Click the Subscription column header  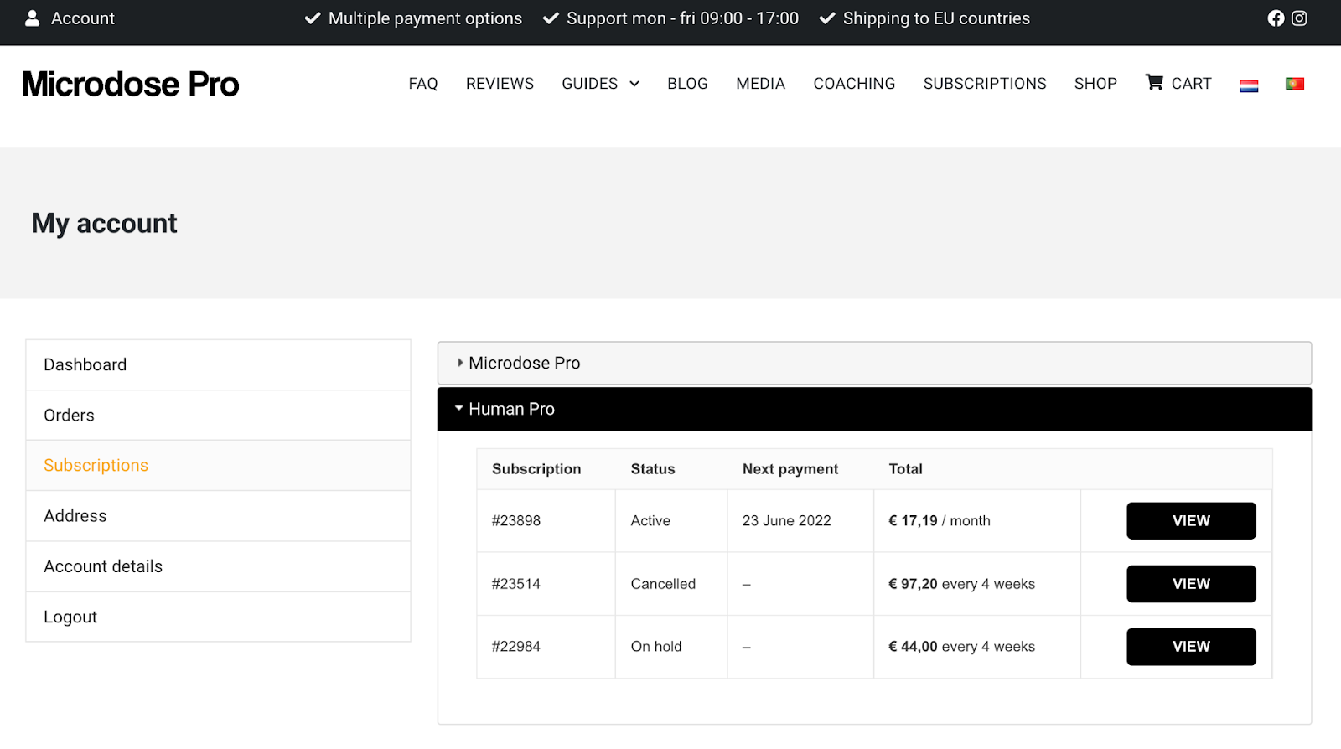[x=536, y=469]
